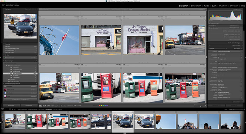Toggle selection badge on flag photo thumbnail
Viewport: 246px width, 134px height.
point(79,20)
